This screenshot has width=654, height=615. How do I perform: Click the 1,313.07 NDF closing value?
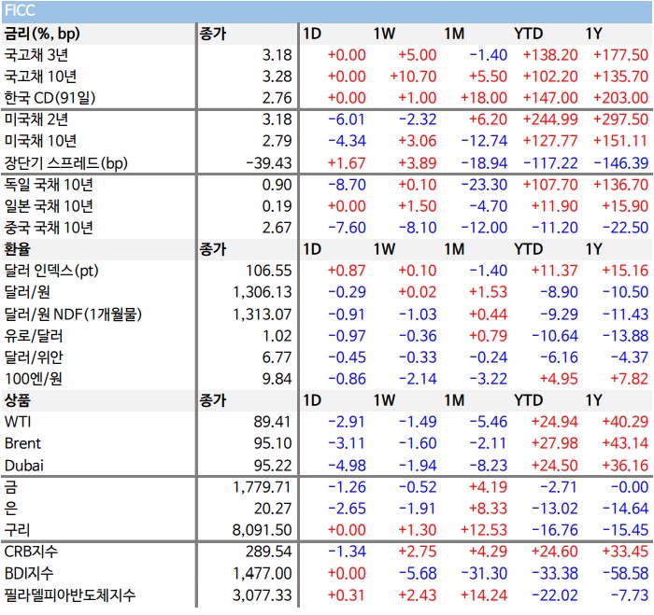pyautogui.click(x=263, y=314)
